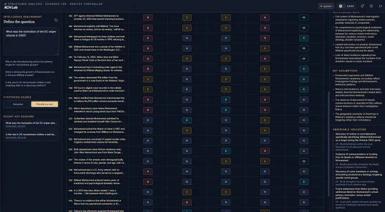Click the ACH Lab logo
Screen dimensions: 385x212
[x=11, y=7]
